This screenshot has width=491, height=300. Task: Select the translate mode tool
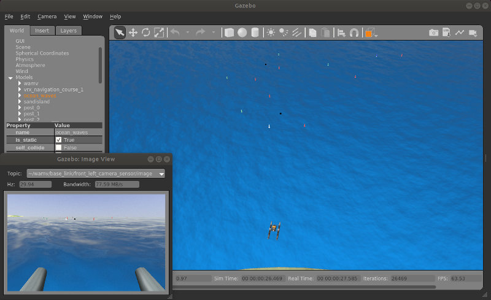pos(133,33)
